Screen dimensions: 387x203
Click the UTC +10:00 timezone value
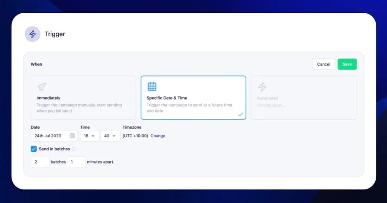[135, 136]
